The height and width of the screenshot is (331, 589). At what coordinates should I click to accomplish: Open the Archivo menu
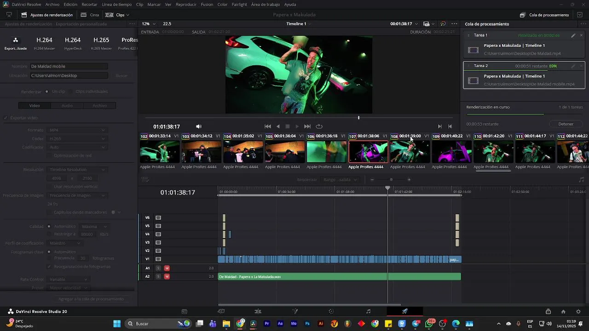(52, 5)
